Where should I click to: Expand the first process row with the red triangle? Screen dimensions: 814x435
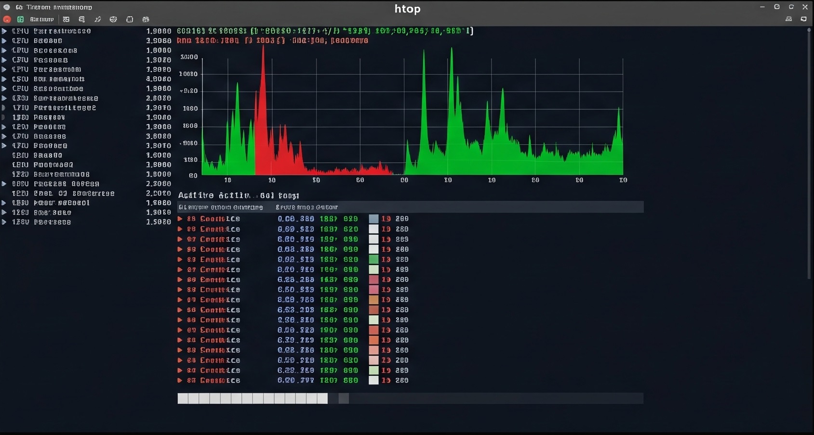(180, 219)
